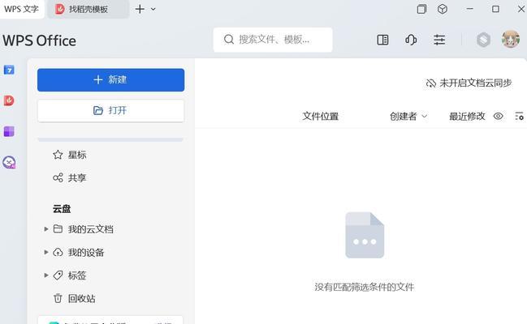Select 标签 in the sidebar
The height and width of the screenshot is (324, 527).
pos(77,275)
